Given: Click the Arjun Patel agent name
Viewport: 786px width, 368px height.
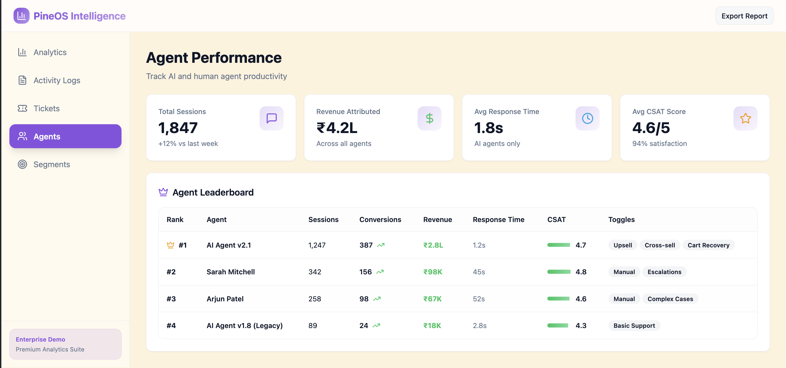Looking at the screenshot, I should click(x=225, y=299).
